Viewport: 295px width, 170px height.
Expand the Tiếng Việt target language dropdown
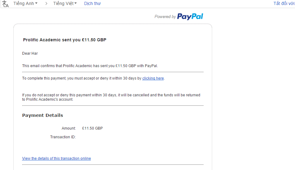click(x=65, y=3)
